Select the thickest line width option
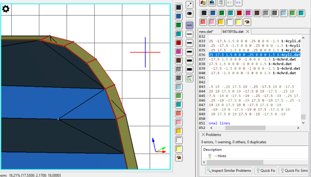Screen dimensions: 311x177 click(190, 69)
